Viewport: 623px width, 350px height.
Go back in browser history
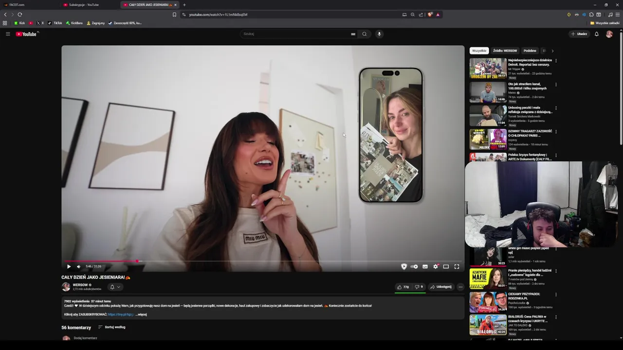point(5,15)
